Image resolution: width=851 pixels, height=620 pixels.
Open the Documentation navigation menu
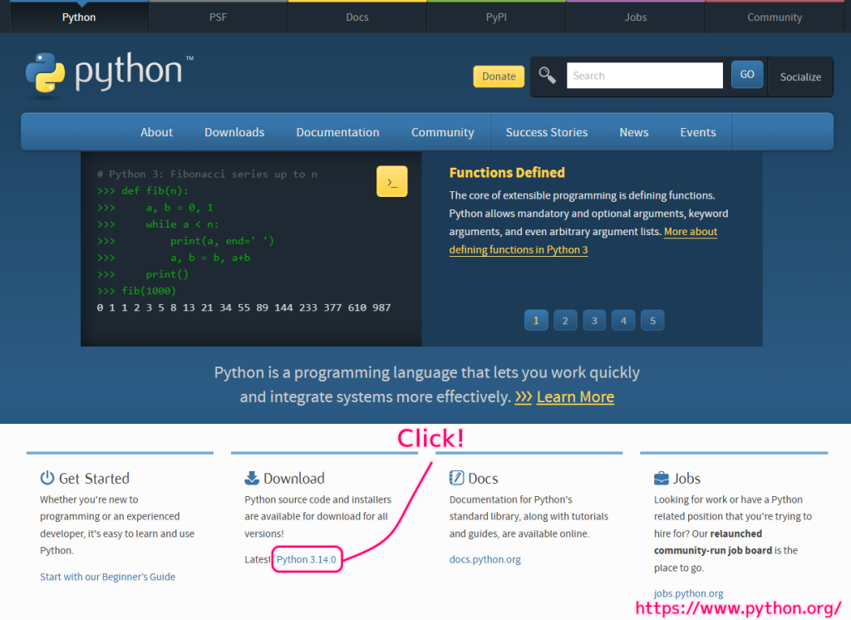point(337,131)
